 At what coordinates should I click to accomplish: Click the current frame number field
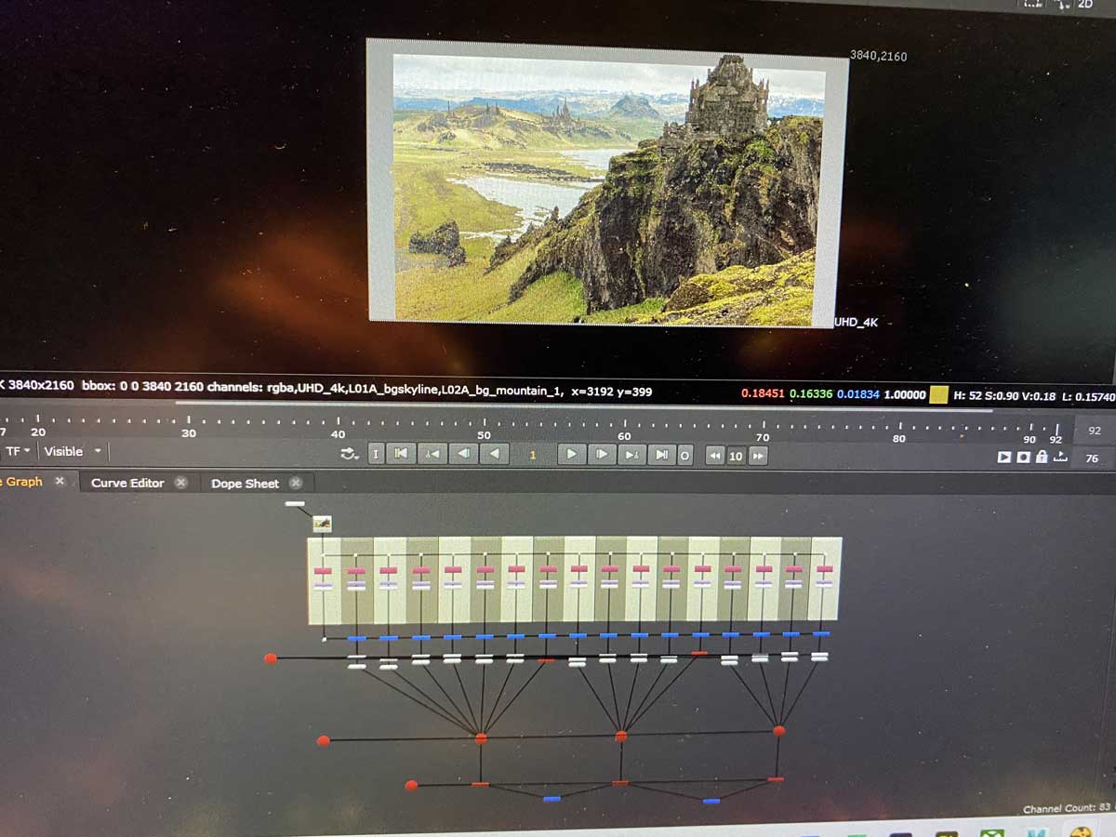[x=533, y=455]
